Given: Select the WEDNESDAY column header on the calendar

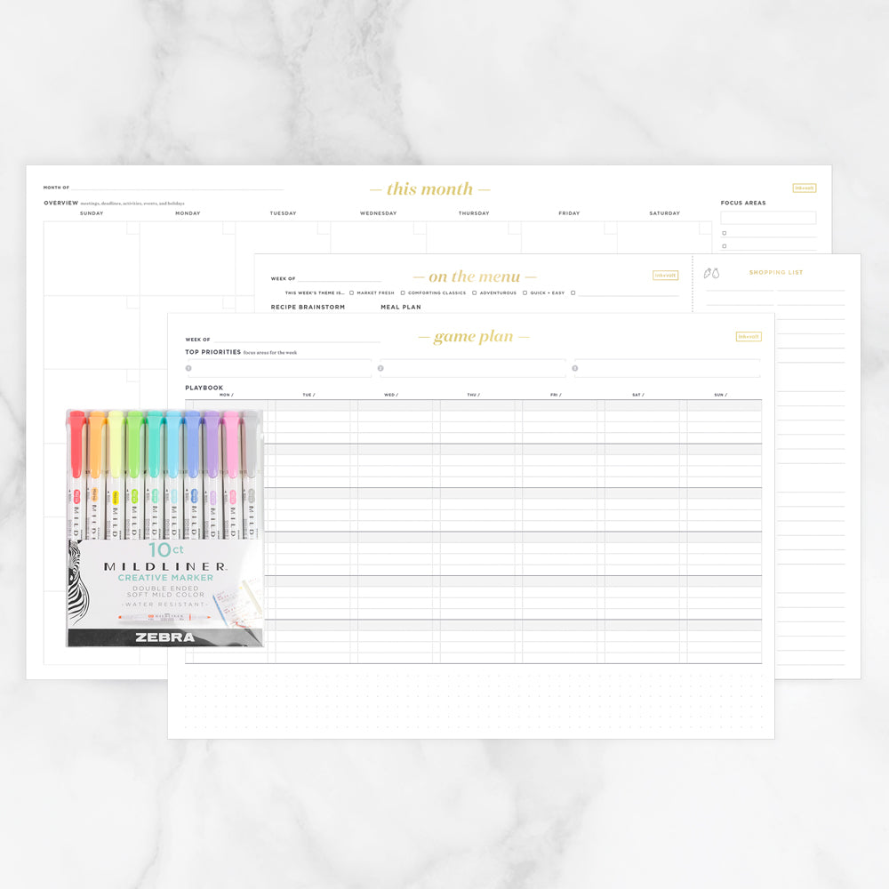Looking at the screenshot, I should [377, 213].
